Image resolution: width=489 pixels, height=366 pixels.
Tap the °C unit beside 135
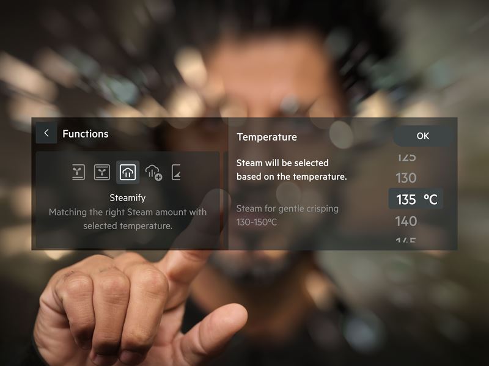pyautogui.click(x=430, y=199)
